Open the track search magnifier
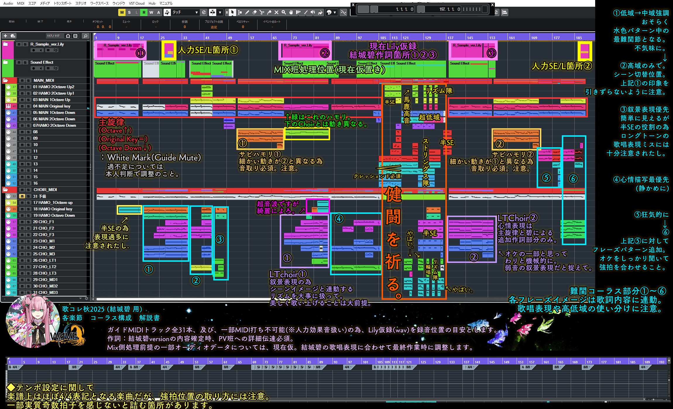673x409 pixels. tap(85, 36)
